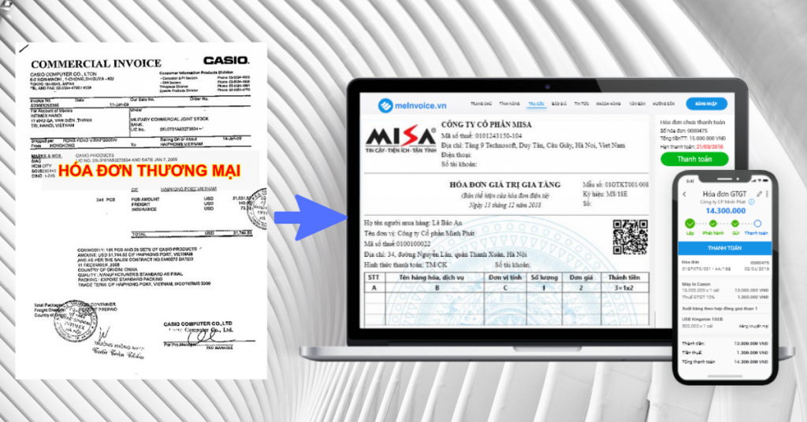This screenshot has width=807, height=422.
Task: Click the Số lượng column header
Action: [544, 278]
